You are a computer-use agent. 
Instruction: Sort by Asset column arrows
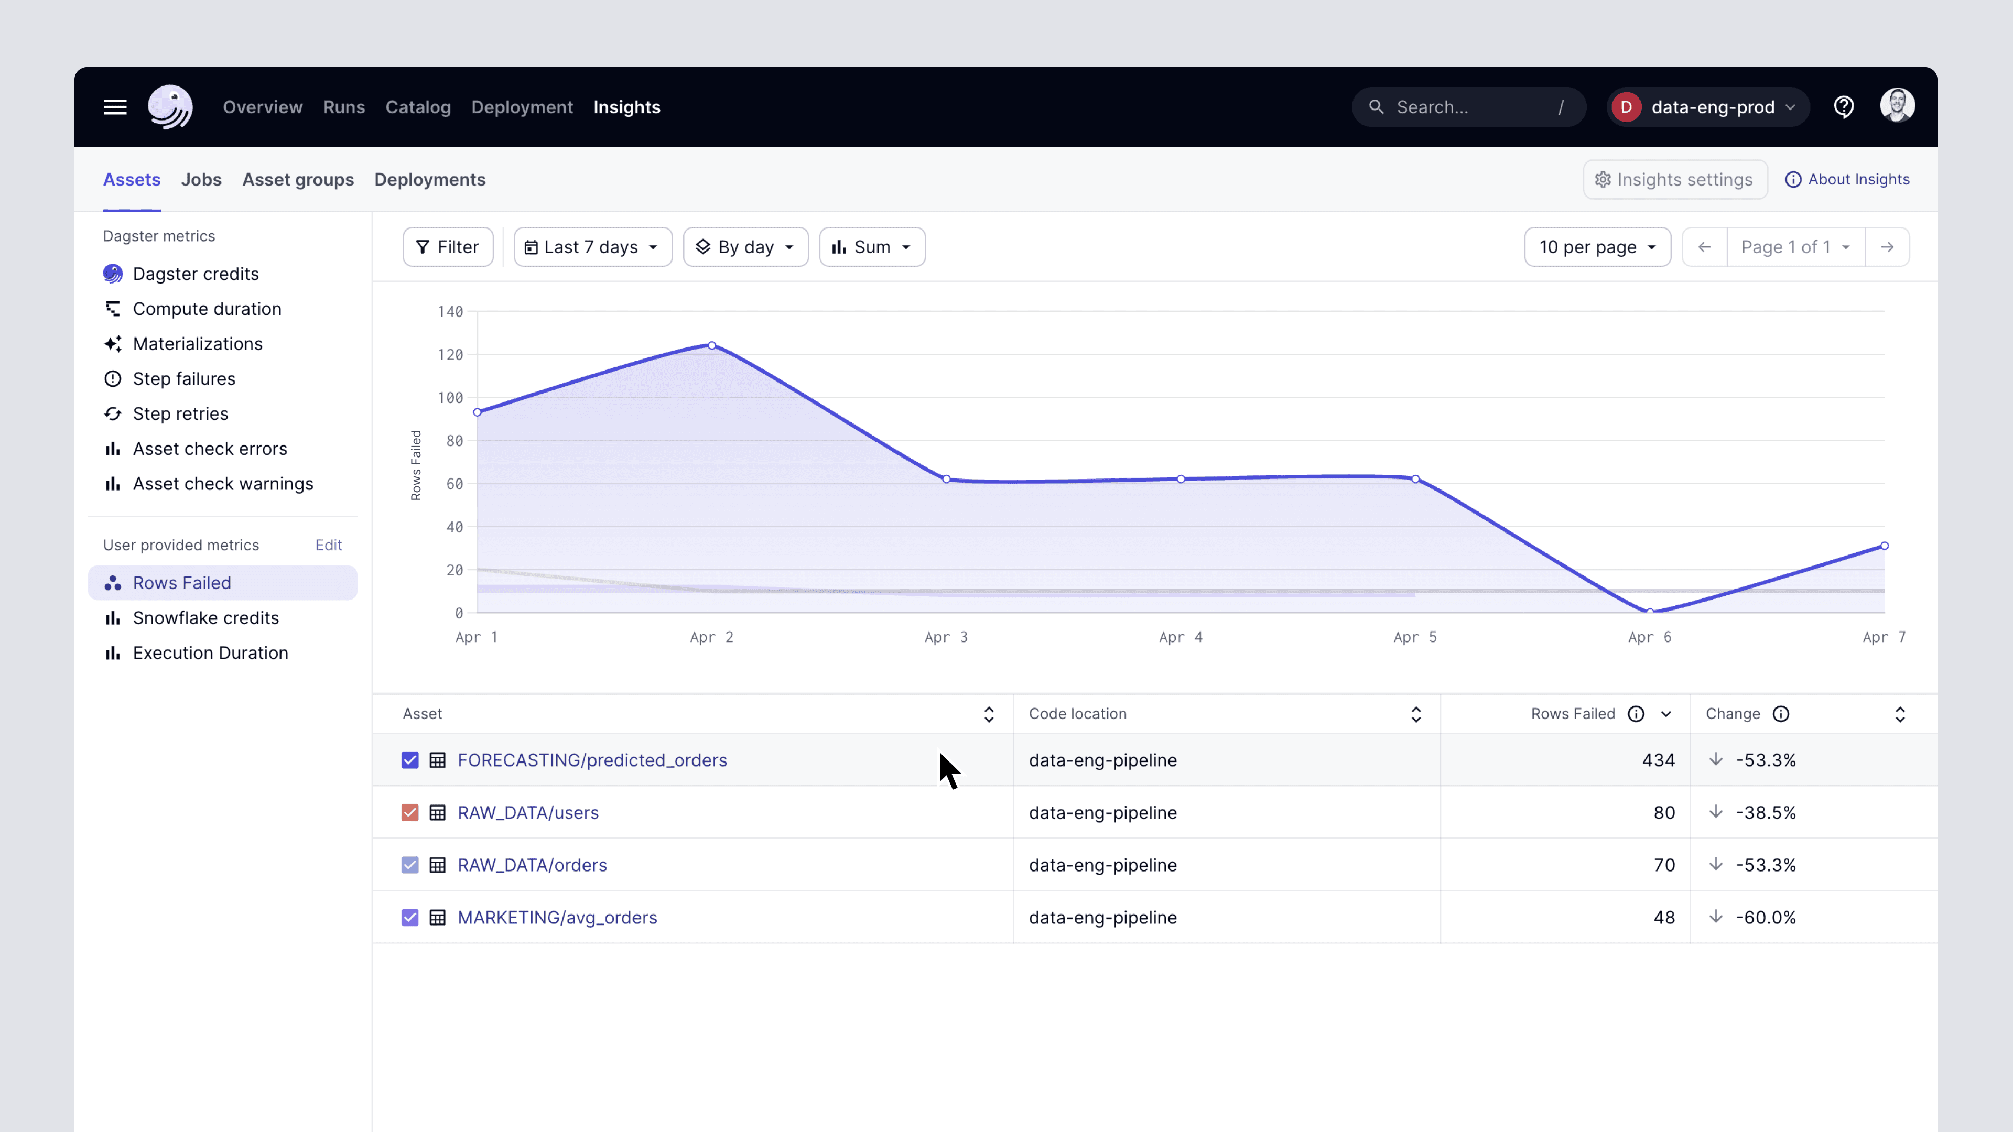[989, 714]
